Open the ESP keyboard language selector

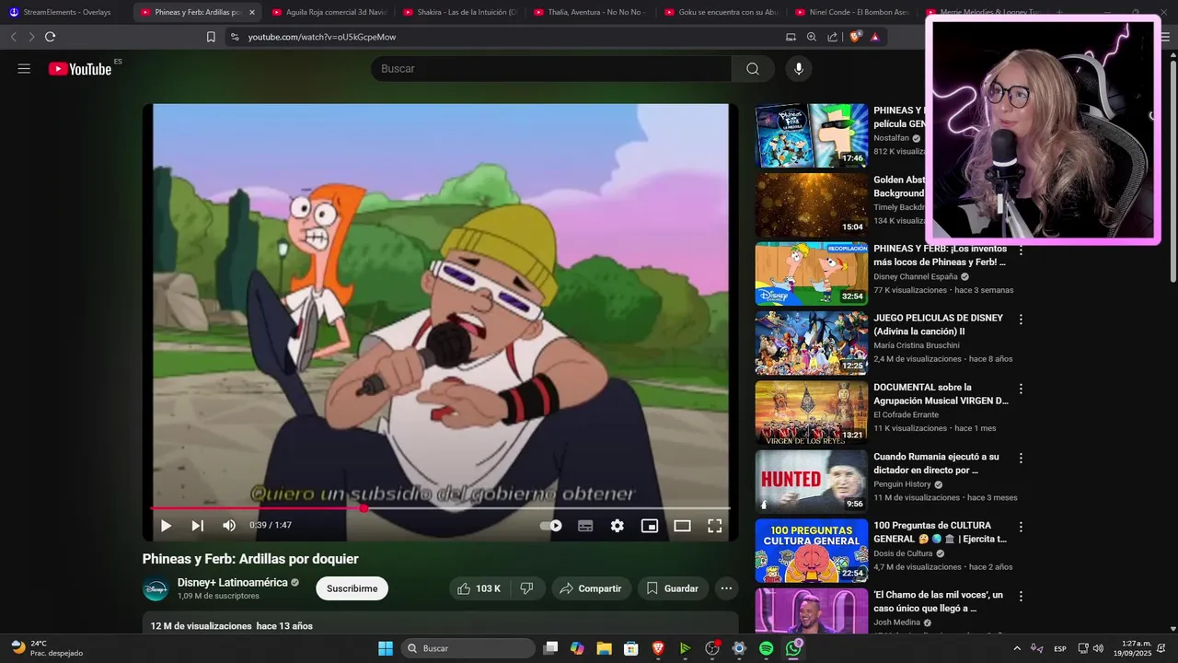click(x=1060, y=648)
